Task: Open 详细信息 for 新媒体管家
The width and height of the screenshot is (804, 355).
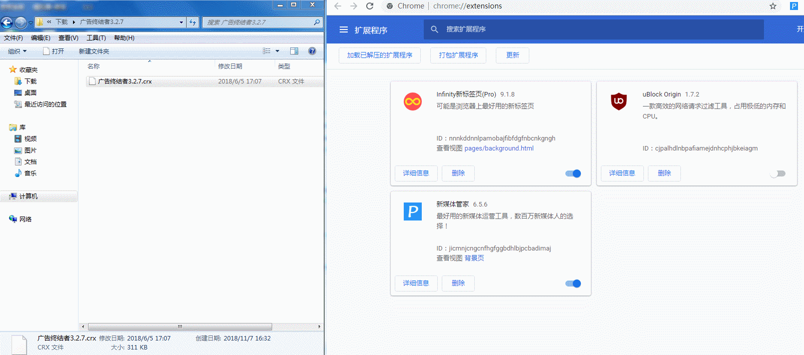Action: 416,283
